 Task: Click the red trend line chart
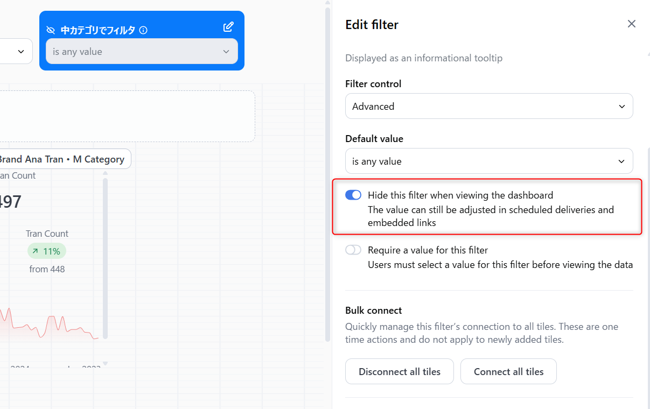point(54,325)
